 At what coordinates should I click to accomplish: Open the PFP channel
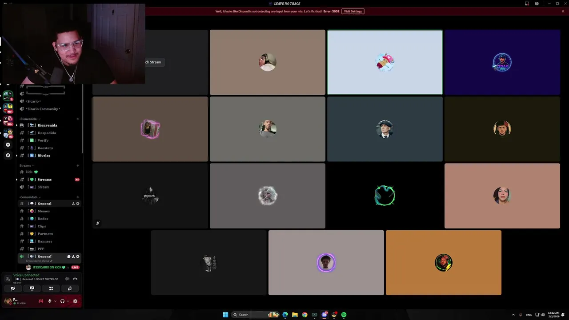tap(49, 249)
